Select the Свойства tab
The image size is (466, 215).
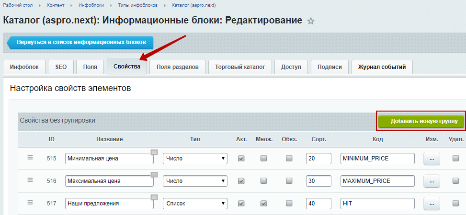tap(127, 67)
